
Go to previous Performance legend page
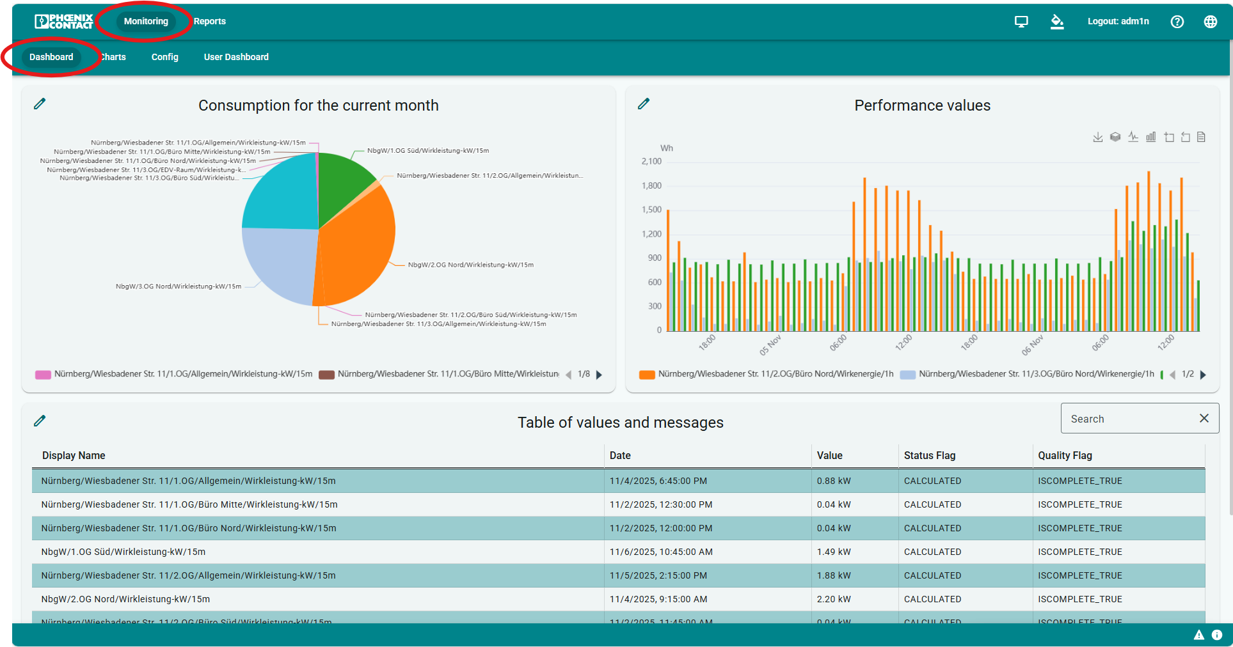point(1172,375)
